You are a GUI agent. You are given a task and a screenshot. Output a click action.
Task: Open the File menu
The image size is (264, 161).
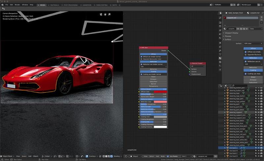pyautogui.click(x=7, y=5)
